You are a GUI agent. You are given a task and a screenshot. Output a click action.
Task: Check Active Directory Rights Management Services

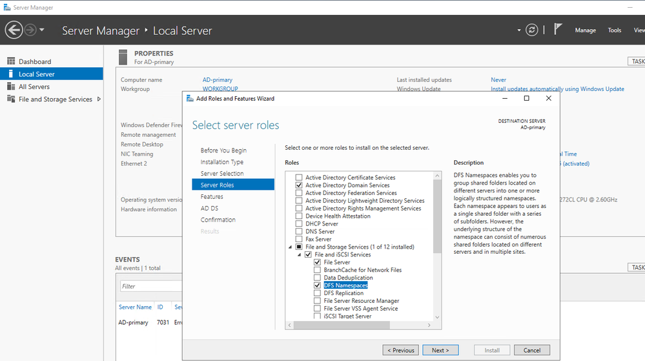click(x=299, y=209)
